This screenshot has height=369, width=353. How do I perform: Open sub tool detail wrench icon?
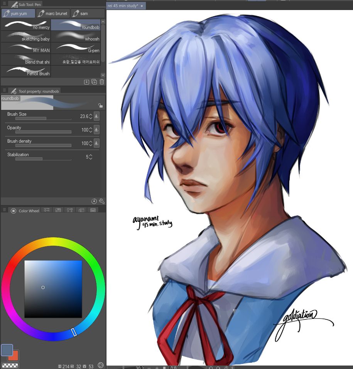click(102, 201)
